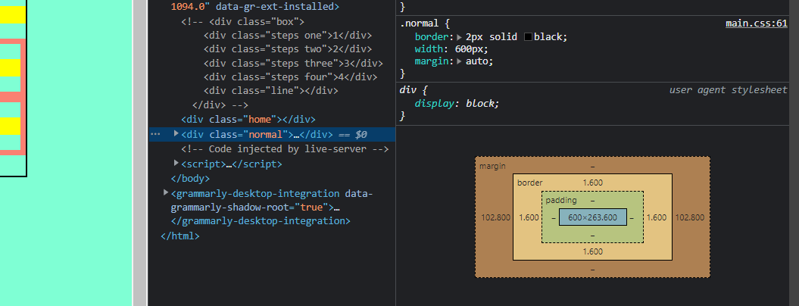
Task: Click the right margin value 102.800
Action: coord(690,217)
